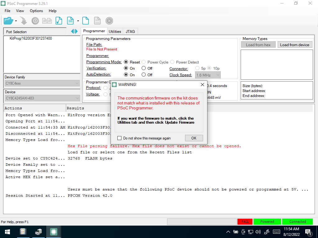Open the Clock Speed 1.6 MHz dropdown

coord(208,75)
